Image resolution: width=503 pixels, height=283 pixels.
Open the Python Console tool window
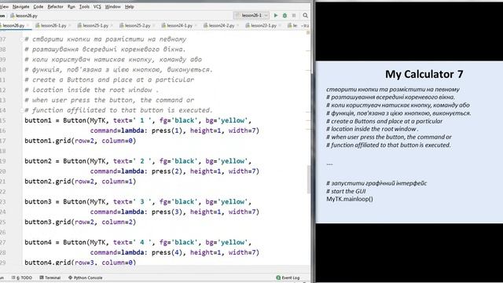point(86,277)
